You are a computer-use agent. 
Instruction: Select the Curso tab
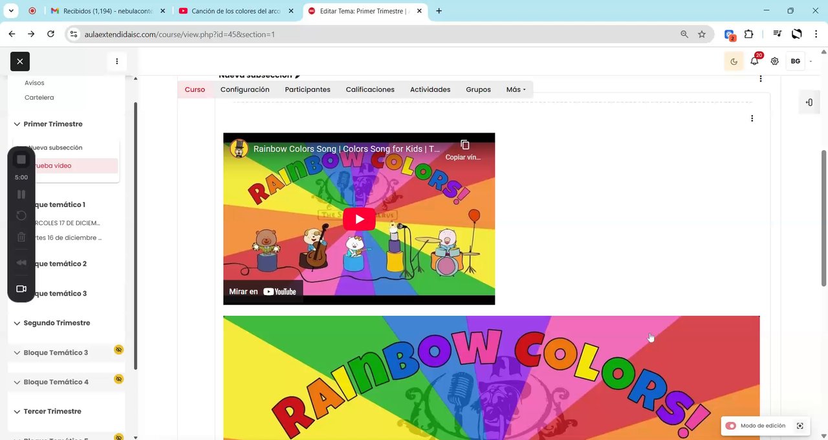[195, 90]
